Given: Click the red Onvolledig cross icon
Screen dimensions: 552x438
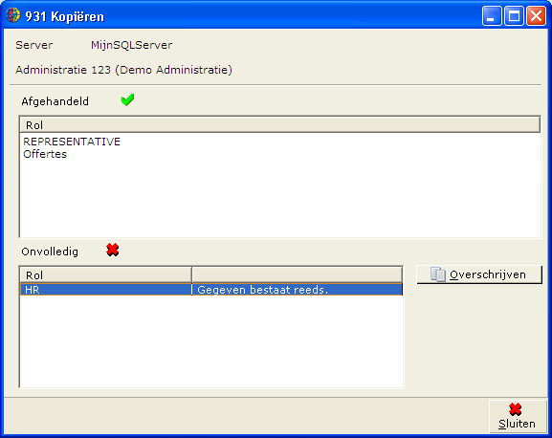Looking at the screenshot, I should 113,251.
